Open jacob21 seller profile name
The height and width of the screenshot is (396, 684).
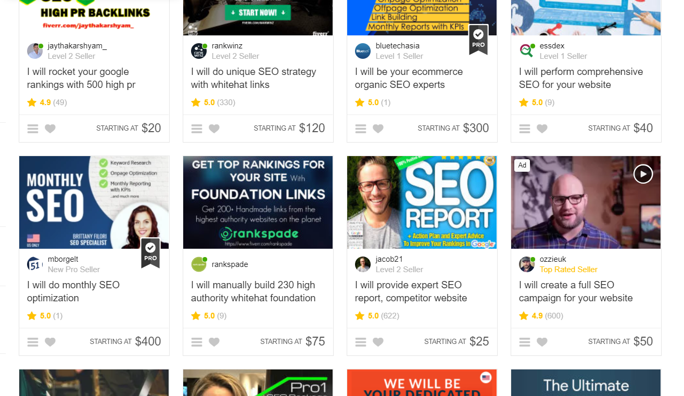[389, 259]
